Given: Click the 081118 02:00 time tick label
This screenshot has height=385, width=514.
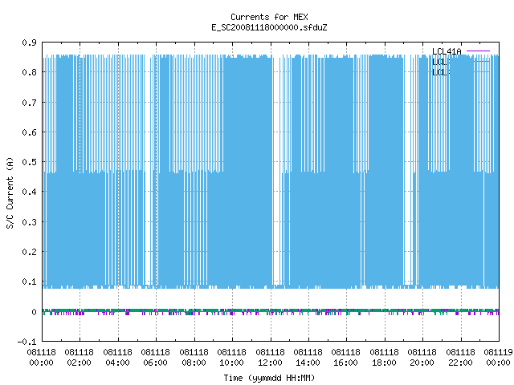Looking at the screenshot, I should tap(79, 358).
